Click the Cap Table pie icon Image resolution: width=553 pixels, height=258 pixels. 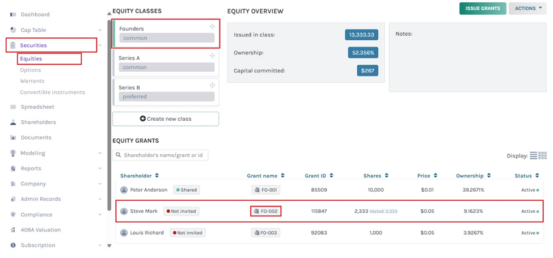(13, 30)
